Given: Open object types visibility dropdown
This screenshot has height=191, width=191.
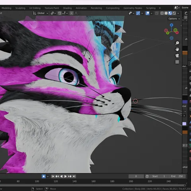Looking at the screenshot, I should tap(132, 13).
